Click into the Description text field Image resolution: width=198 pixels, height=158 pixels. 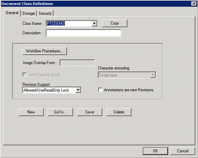pyautogui.click(x=83, y=33)
